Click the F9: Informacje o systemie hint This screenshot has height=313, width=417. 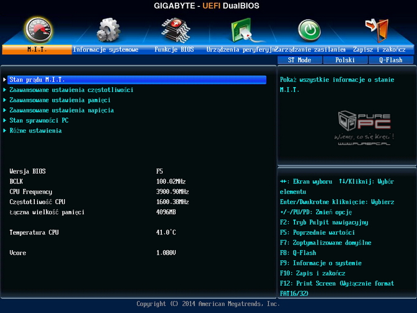pyautogui.click(x=321, y=263)
